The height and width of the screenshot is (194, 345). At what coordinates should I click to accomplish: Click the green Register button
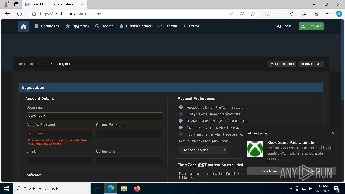click(311, 26)
